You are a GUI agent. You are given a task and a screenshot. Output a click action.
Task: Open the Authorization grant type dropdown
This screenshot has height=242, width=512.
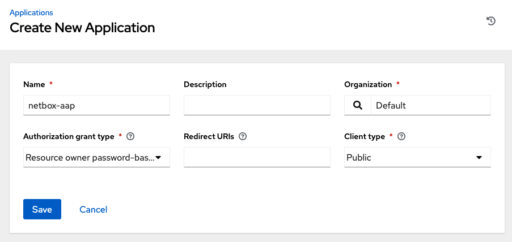(x=96, y=157)
